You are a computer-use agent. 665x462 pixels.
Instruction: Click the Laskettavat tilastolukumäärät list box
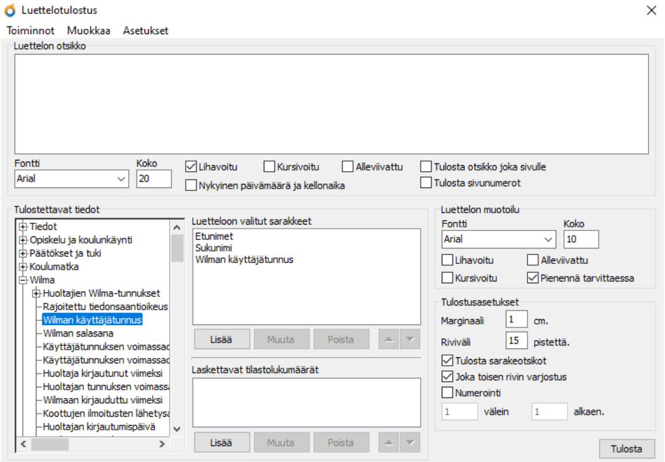(x=307, y=403)
